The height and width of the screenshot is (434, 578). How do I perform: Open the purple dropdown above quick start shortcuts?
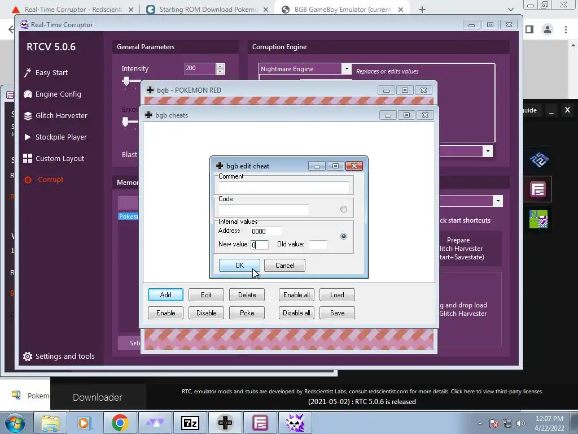point(498,201)
